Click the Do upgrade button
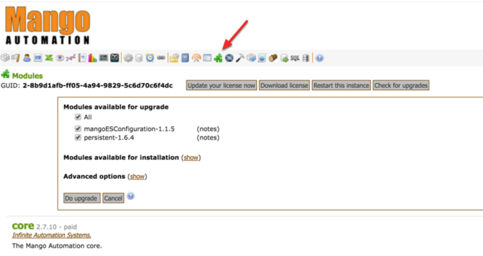Viewport: 483px width, 256px height. pyautogui.click(x=82, y=198)
